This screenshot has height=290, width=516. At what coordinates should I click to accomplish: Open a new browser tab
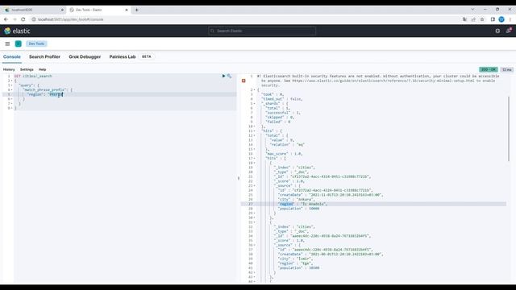(137, 10)
